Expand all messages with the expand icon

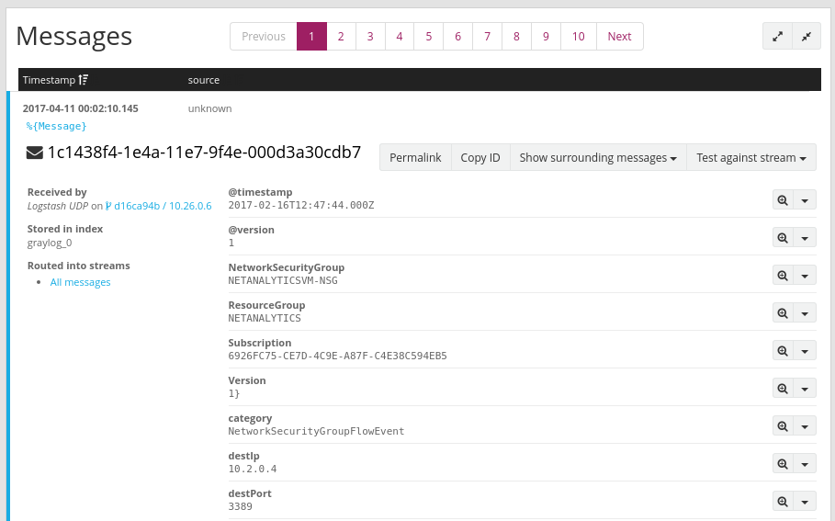coord(777,36)
